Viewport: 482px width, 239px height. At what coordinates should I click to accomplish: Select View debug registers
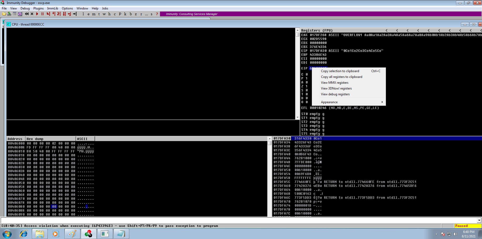[x=349, y=94]
